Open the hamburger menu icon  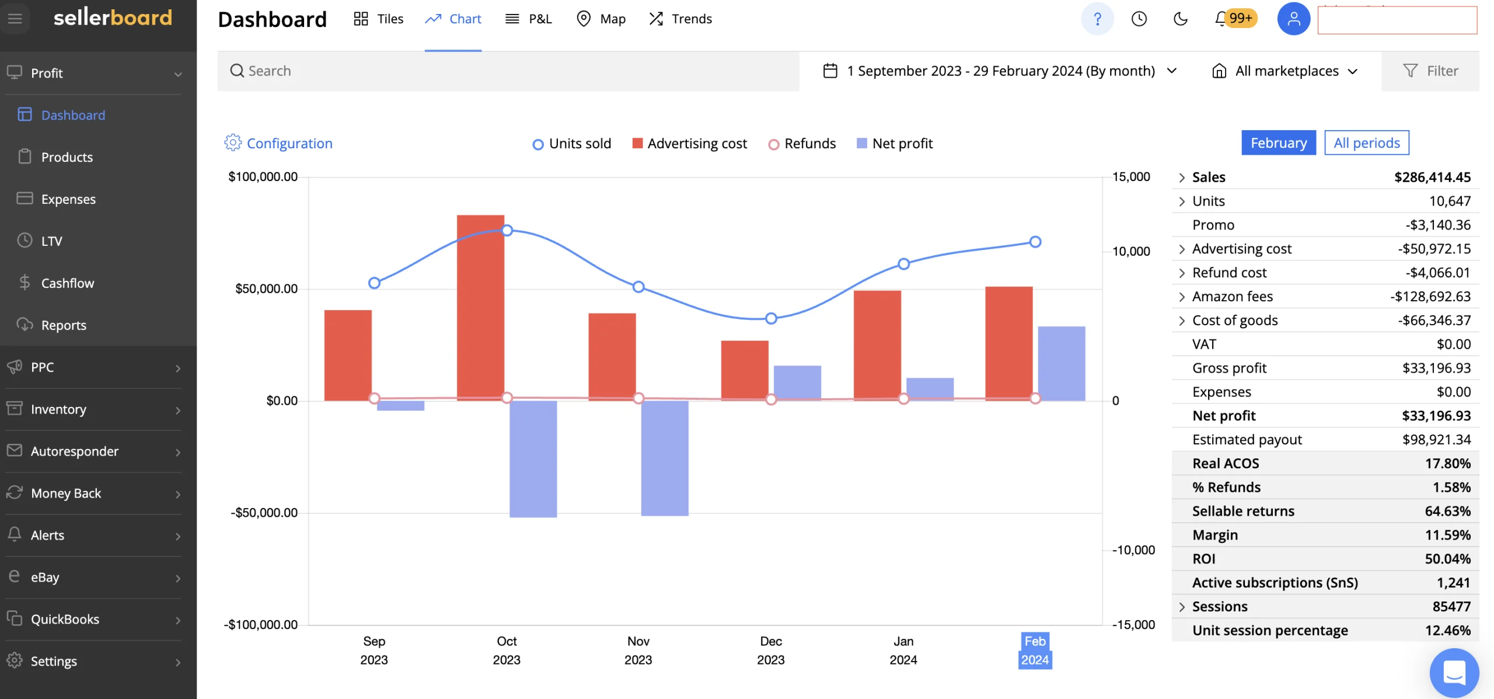point(15,18)
